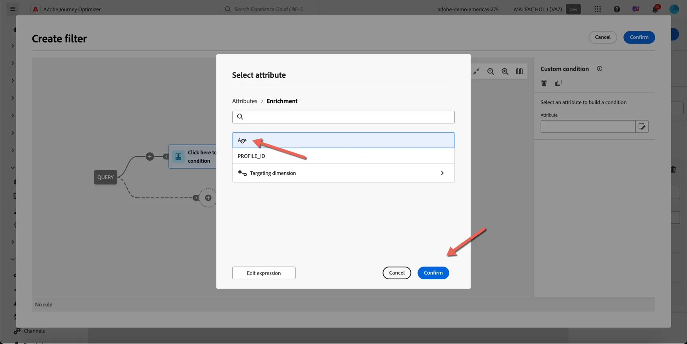The height and width of the screenshot is (344, 687).
Task: Toggle the canvas map view icon
Action: [519, 71]
